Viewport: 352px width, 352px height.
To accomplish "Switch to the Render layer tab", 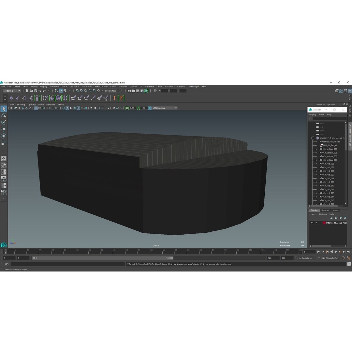I will (325, 210).
